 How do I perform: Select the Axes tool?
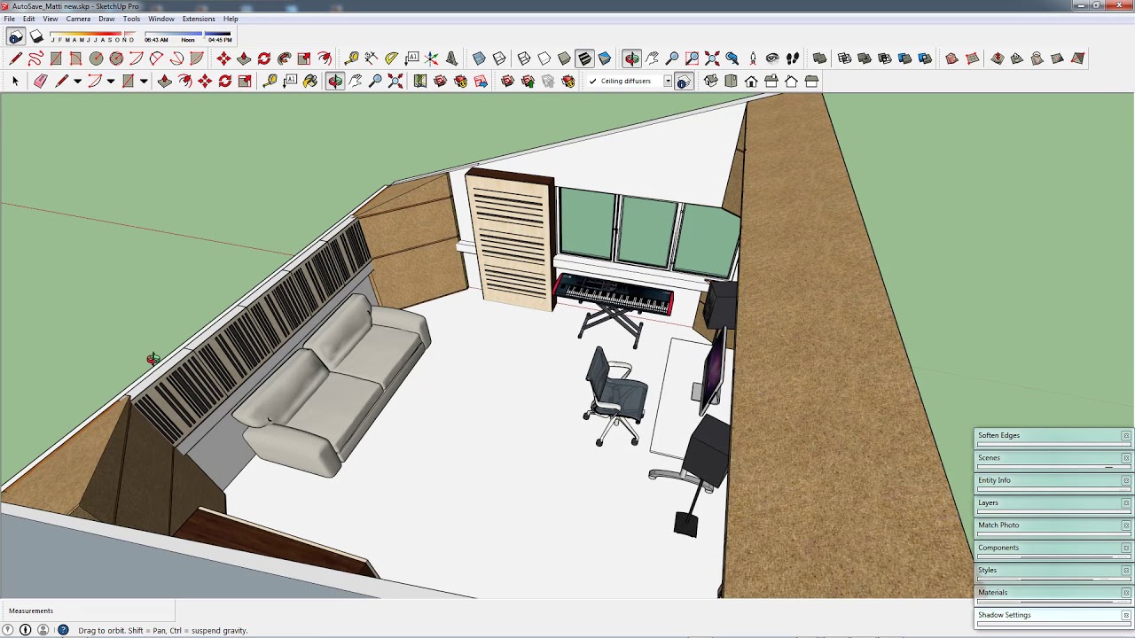(x=432, y=58)
